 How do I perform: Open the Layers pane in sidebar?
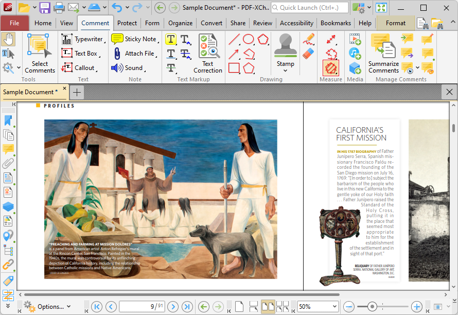(x=8, y=206)
